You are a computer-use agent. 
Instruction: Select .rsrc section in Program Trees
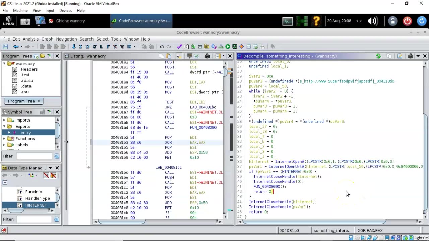(x=25, y=92)
